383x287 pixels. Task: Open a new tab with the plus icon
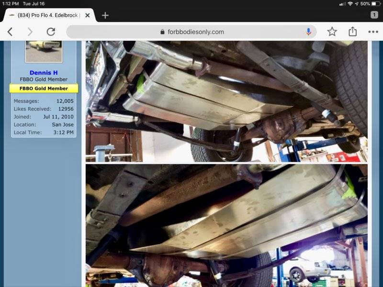(x=105, y=15)
